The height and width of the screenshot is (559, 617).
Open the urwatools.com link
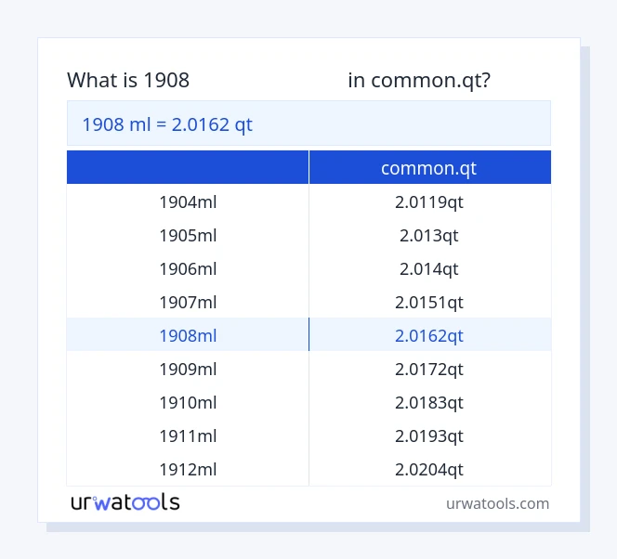click(x=497, y=503)
